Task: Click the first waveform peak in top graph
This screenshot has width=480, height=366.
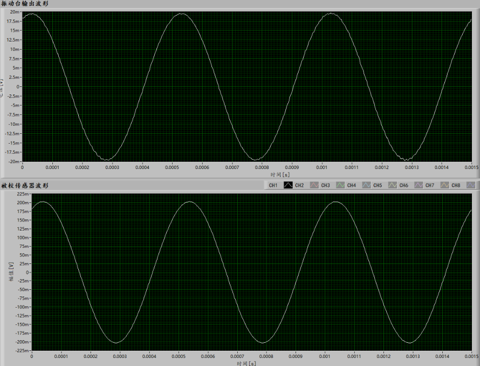Action: point(31,14)
